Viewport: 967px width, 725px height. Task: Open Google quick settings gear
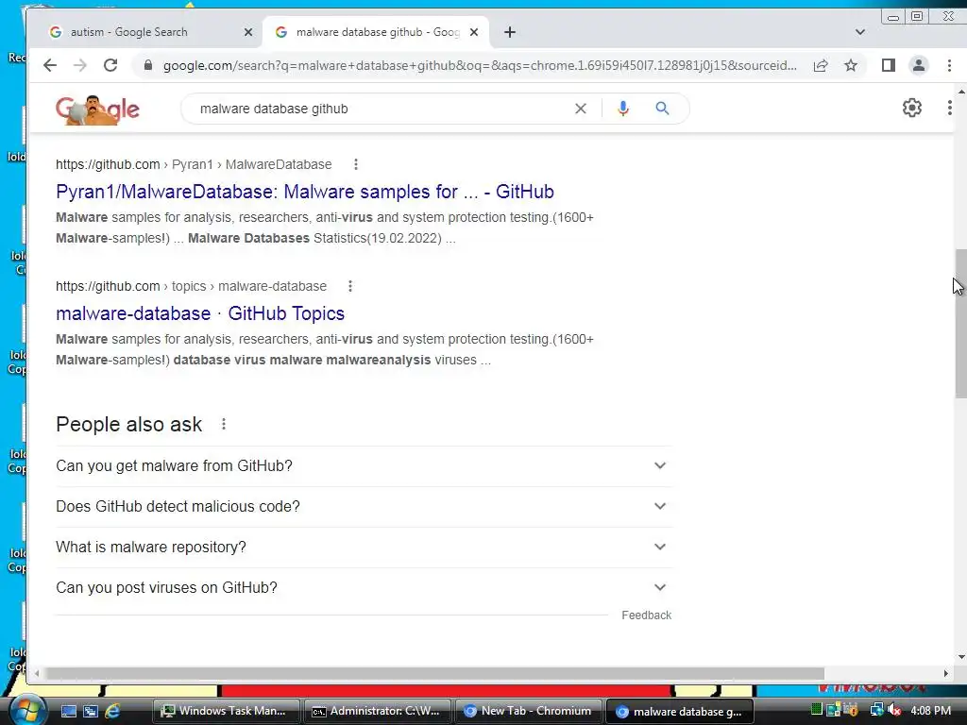coord(912,108)
